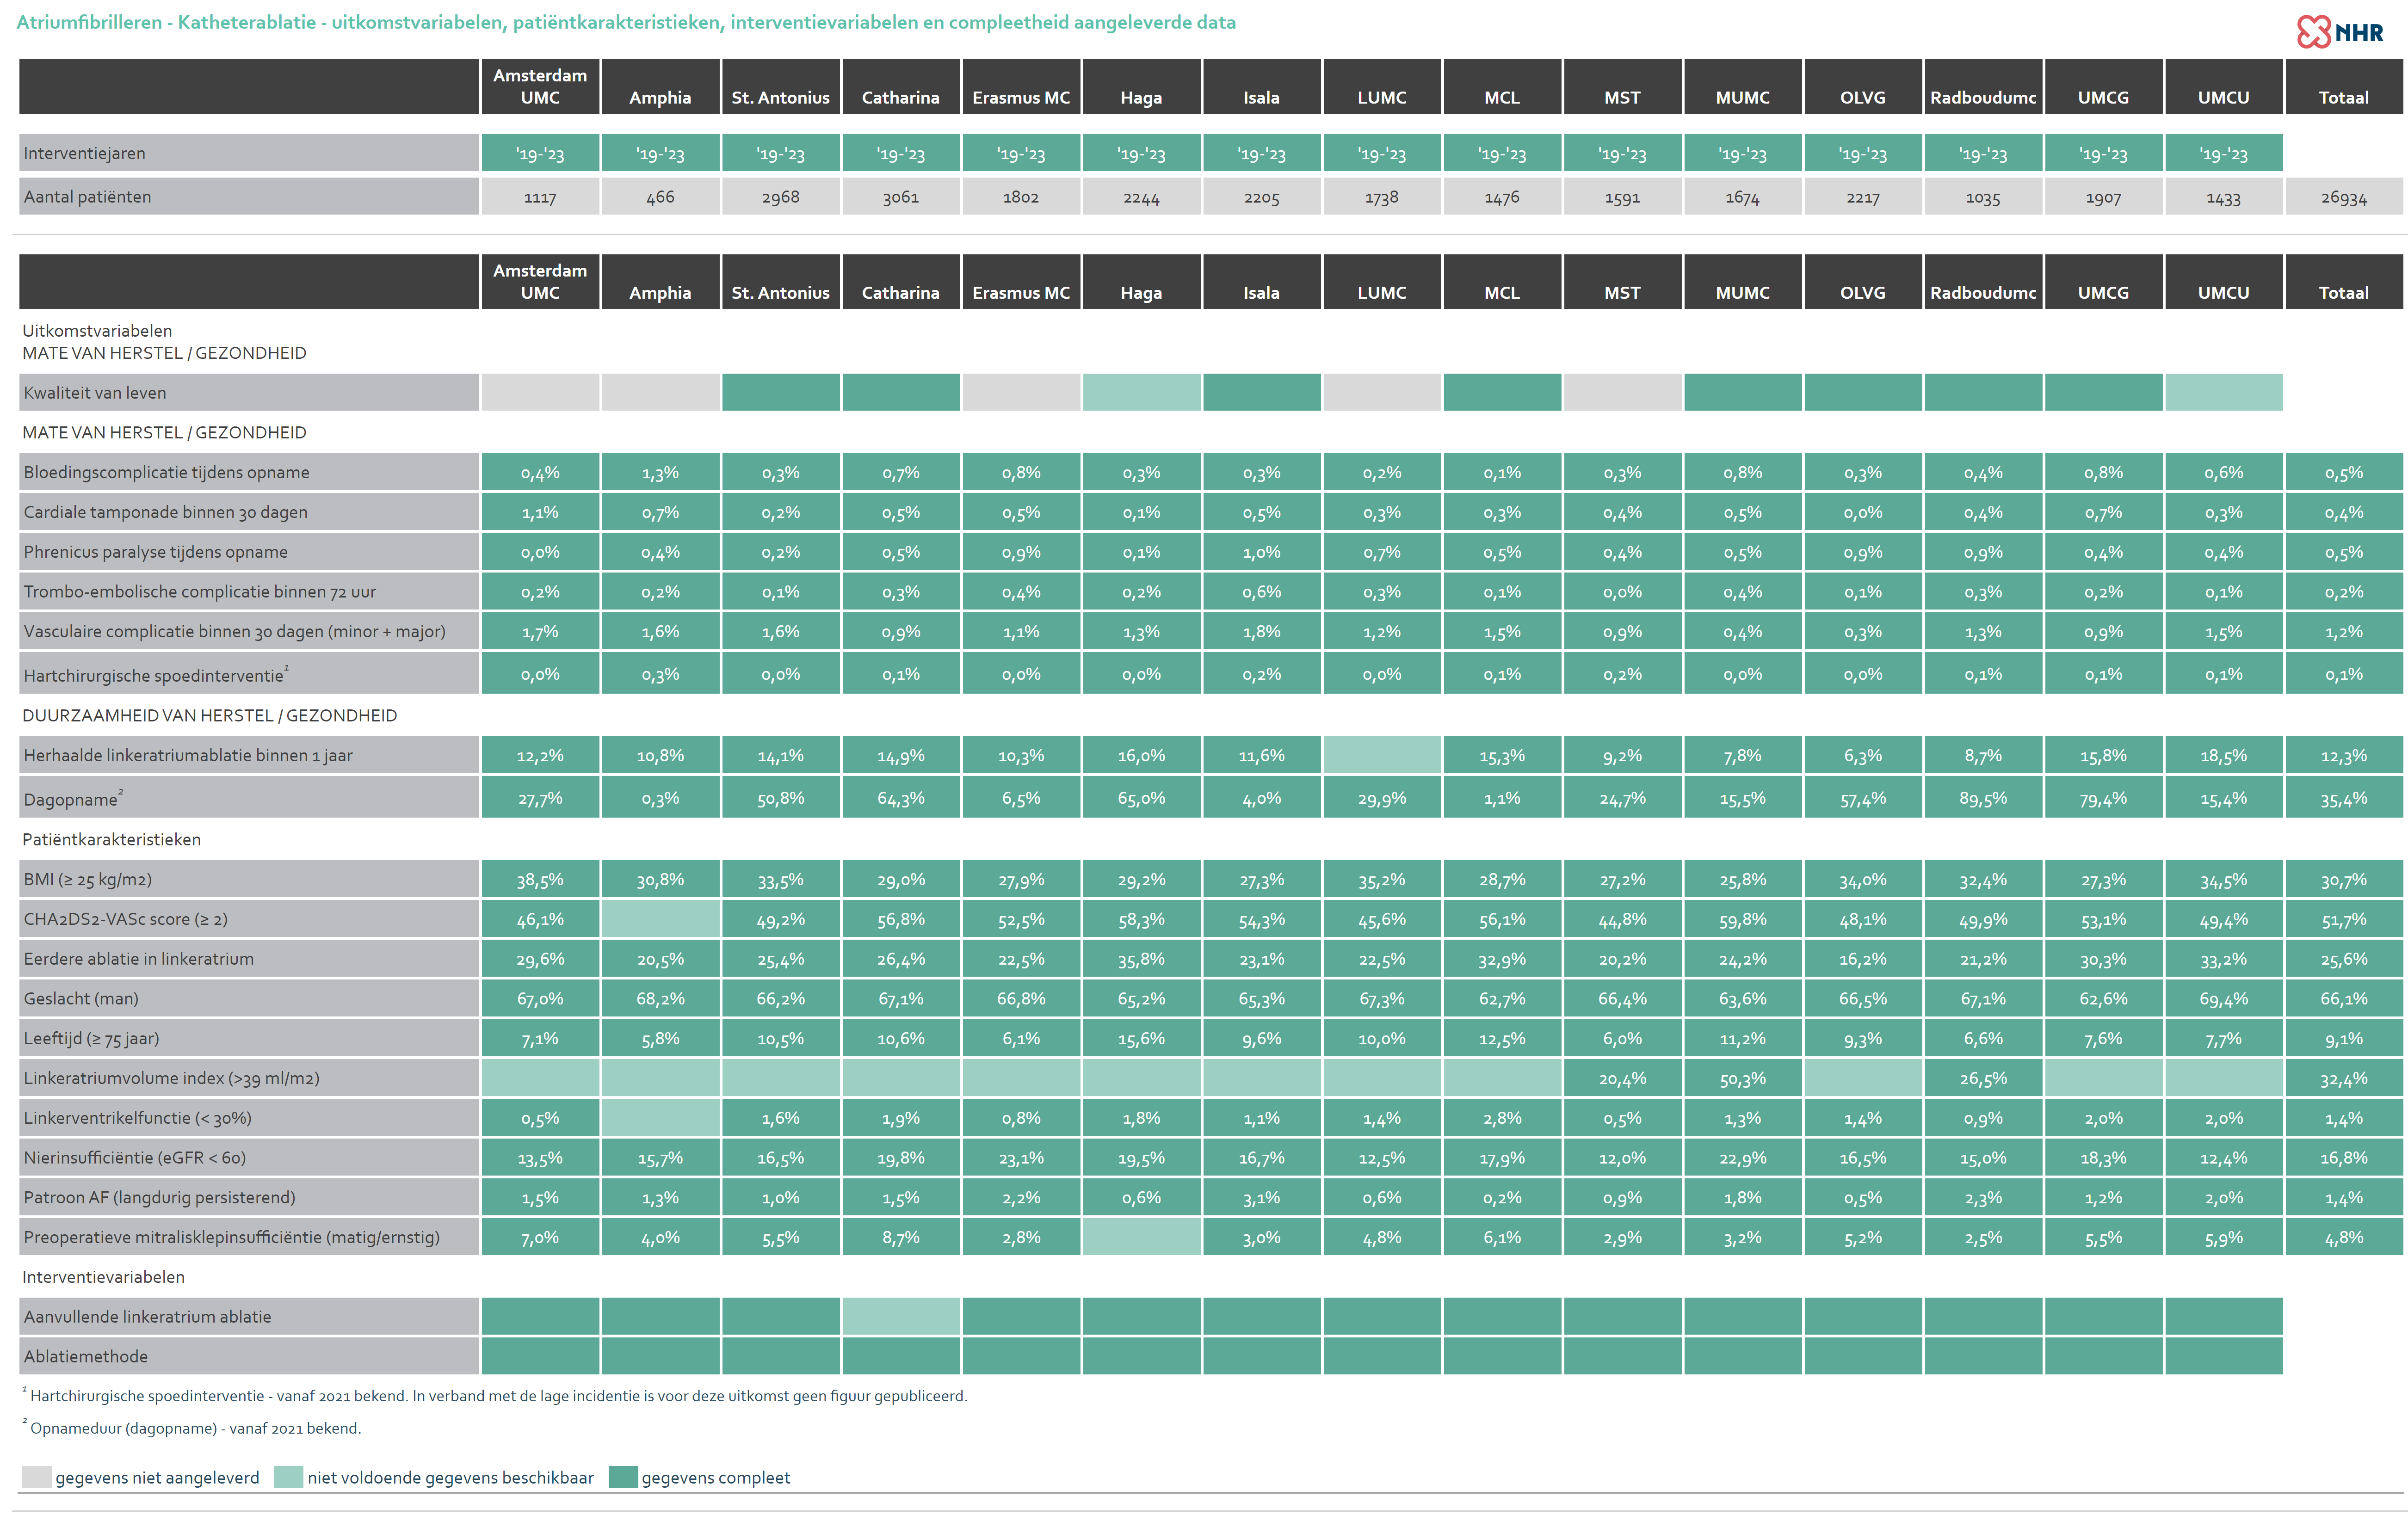Click the pale Amphia CHA2DS2-VASc cell

click(x=660, y=919)
